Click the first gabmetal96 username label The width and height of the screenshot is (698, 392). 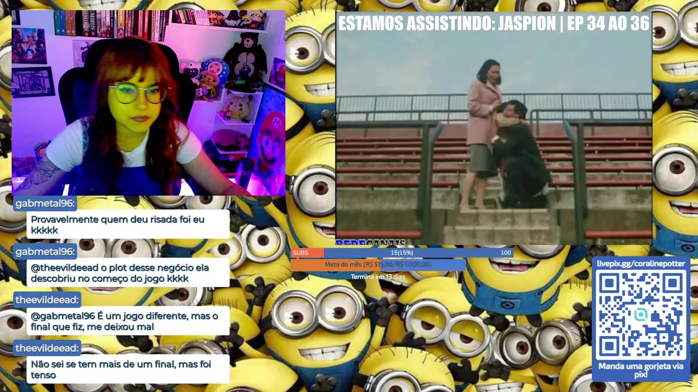pos(45,204)
